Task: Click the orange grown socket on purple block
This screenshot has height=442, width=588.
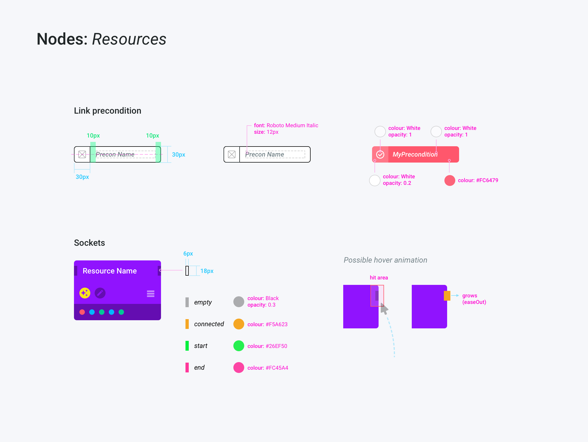Action: click(x=447, y=295)
